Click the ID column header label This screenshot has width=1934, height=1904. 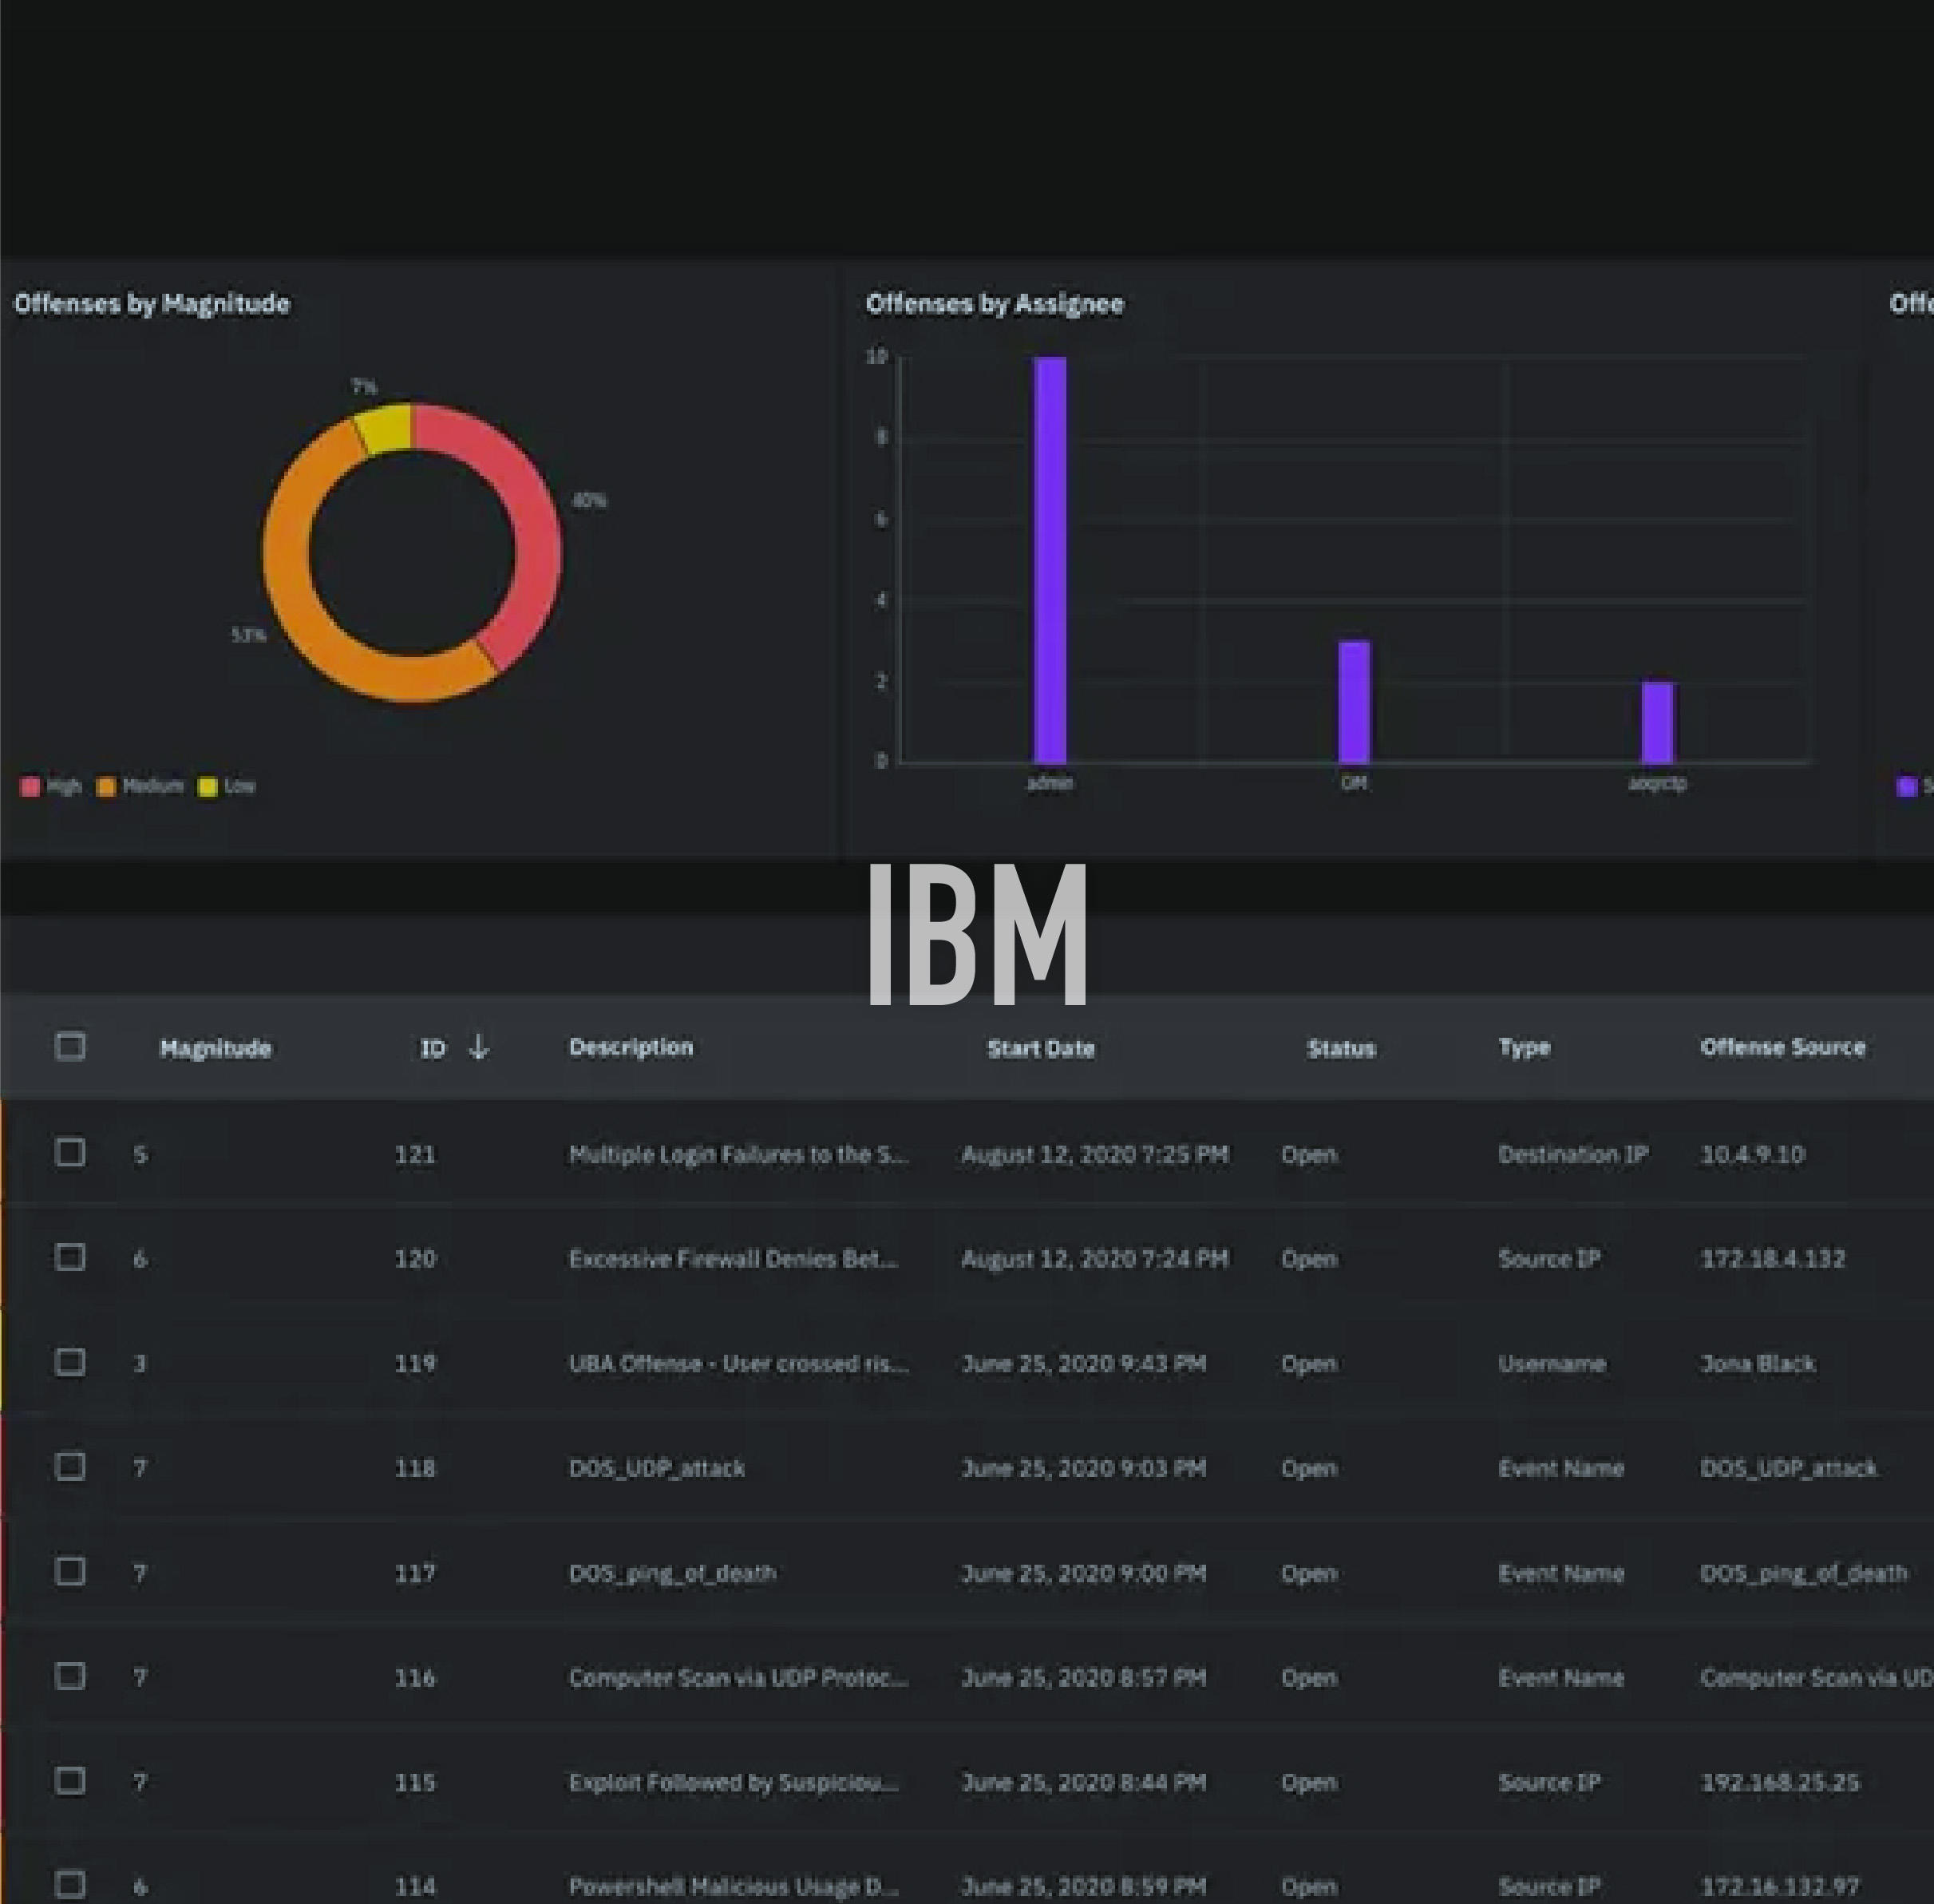pos(432,1048)
